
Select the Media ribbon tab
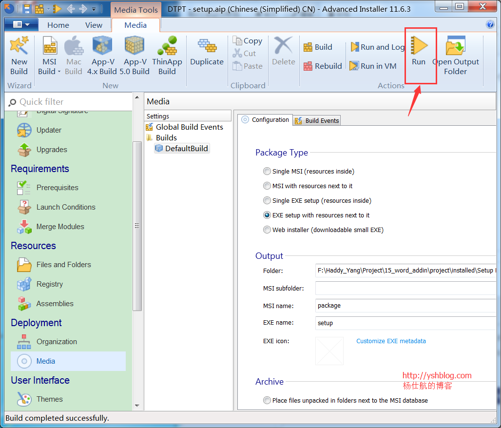tap(135, 25)
